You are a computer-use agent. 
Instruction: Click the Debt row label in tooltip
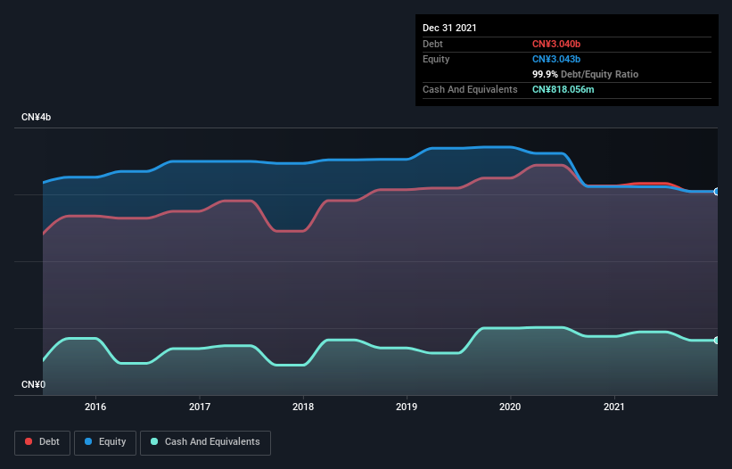[432, 44]
